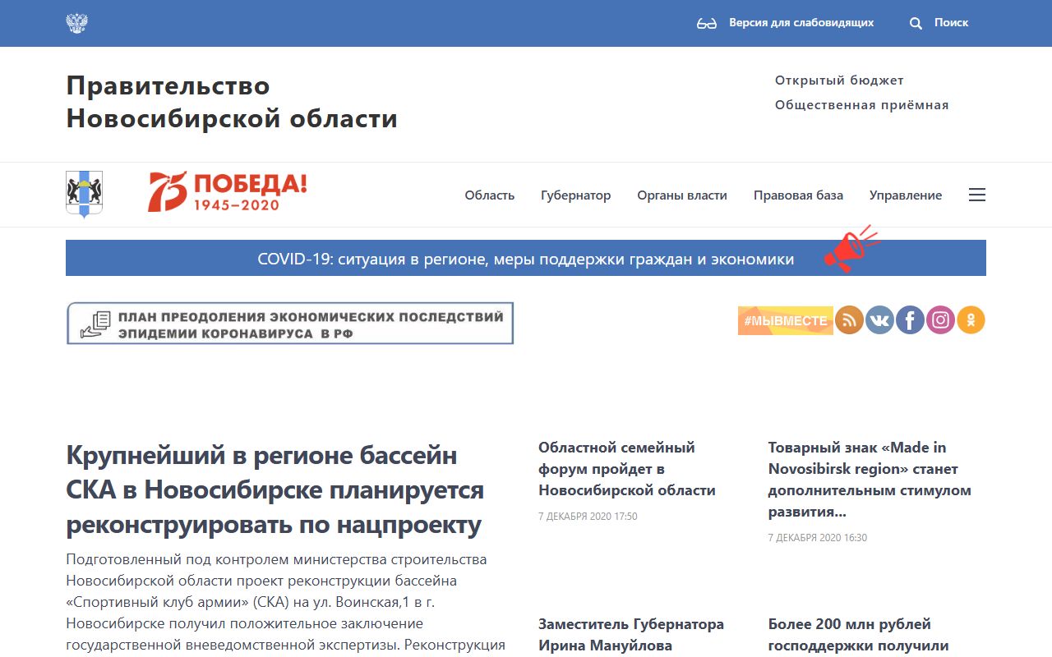The width and height of the screenshot is (1052, 657).
Task: Open article 'Товарный знак «Made in Novosibirsk region»'
Action: [870, 480]
